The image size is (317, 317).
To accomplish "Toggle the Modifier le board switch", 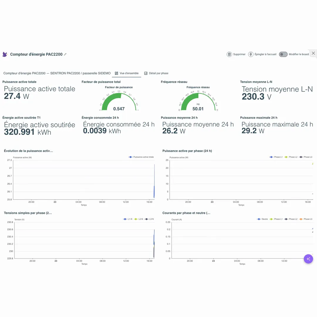I will point(283,54).
